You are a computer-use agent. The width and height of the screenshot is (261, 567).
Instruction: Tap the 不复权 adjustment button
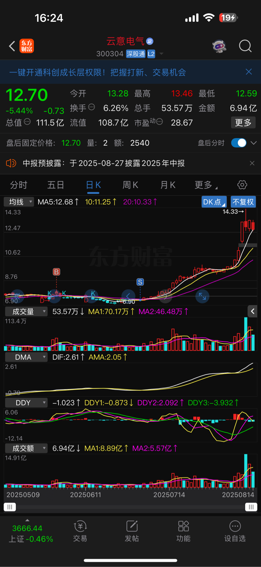pyautogui.click(x=243, y=202)
